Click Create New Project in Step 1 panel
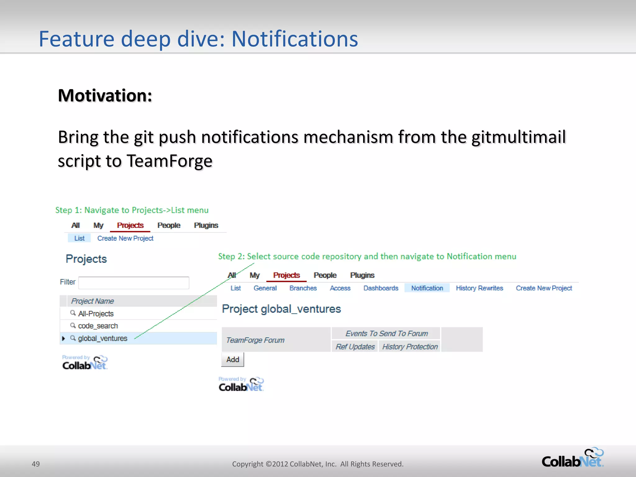636x477 pixels. [125, 238]
